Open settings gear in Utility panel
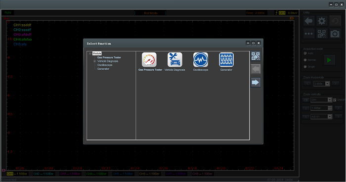Image resolution: width=346 pixels, height=182 pixels. [321, 21]
